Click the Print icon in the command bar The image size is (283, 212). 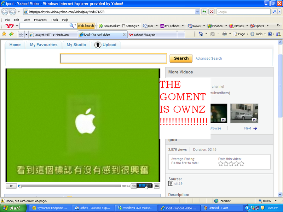point(225,34)
